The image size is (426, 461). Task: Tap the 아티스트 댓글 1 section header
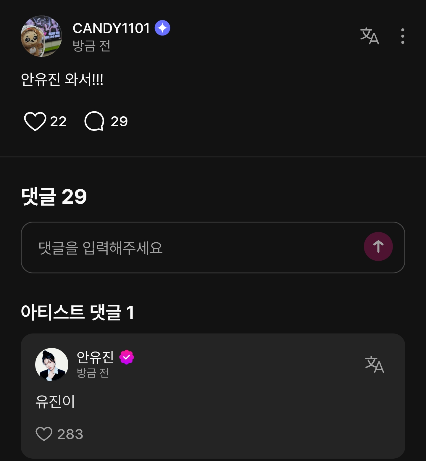coord(78,312)
